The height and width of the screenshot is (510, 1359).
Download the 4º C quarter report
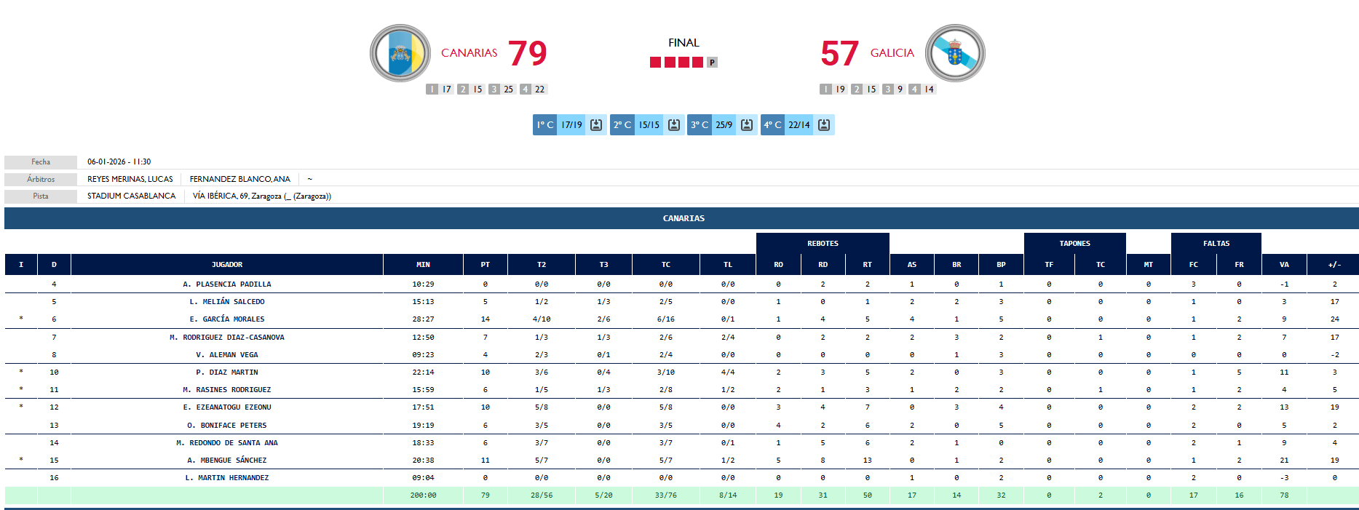(x=824, y=125)
